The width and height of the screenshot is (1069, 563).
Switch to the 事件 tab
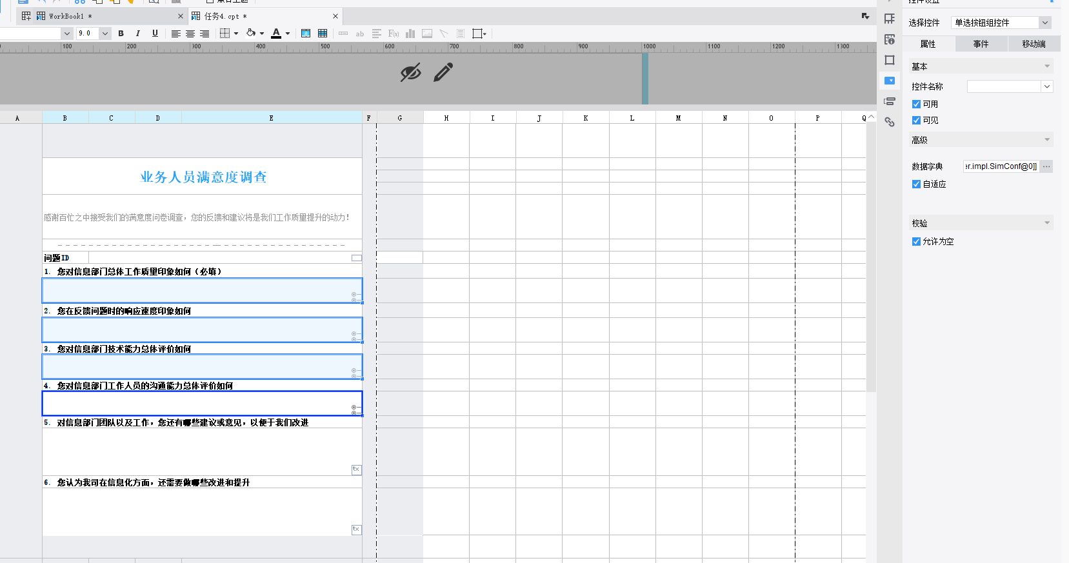pyautogui.click(x=981, y=44)
